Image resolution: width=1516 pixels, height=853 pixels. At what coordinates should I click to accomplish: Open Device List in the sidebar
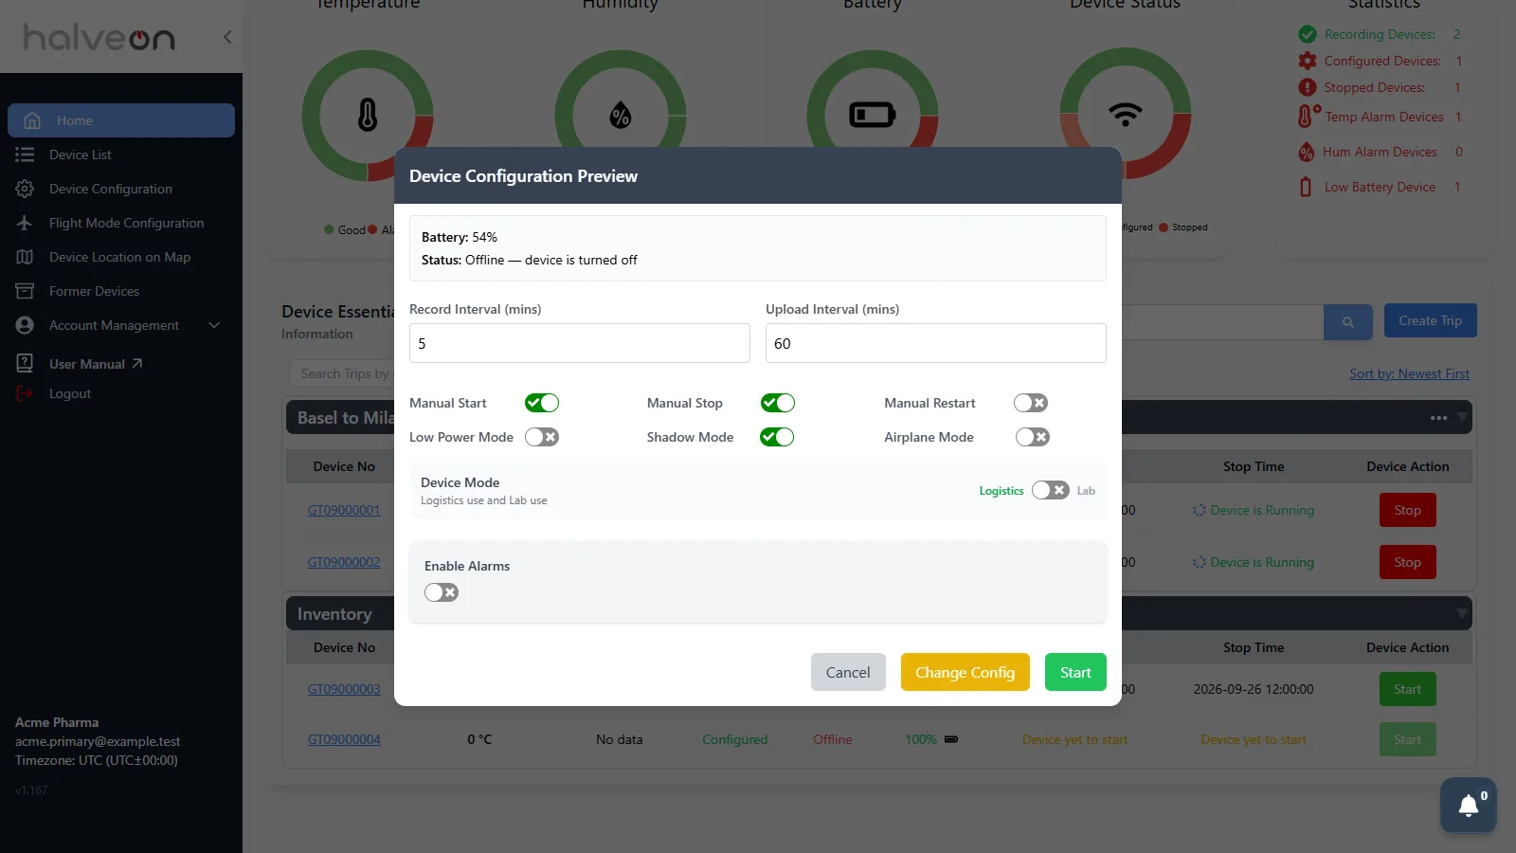(x=121, y=154)
